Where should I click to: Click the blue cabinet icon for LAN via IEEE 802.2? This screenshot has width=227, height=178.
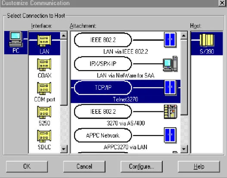(x=170, y=40)
